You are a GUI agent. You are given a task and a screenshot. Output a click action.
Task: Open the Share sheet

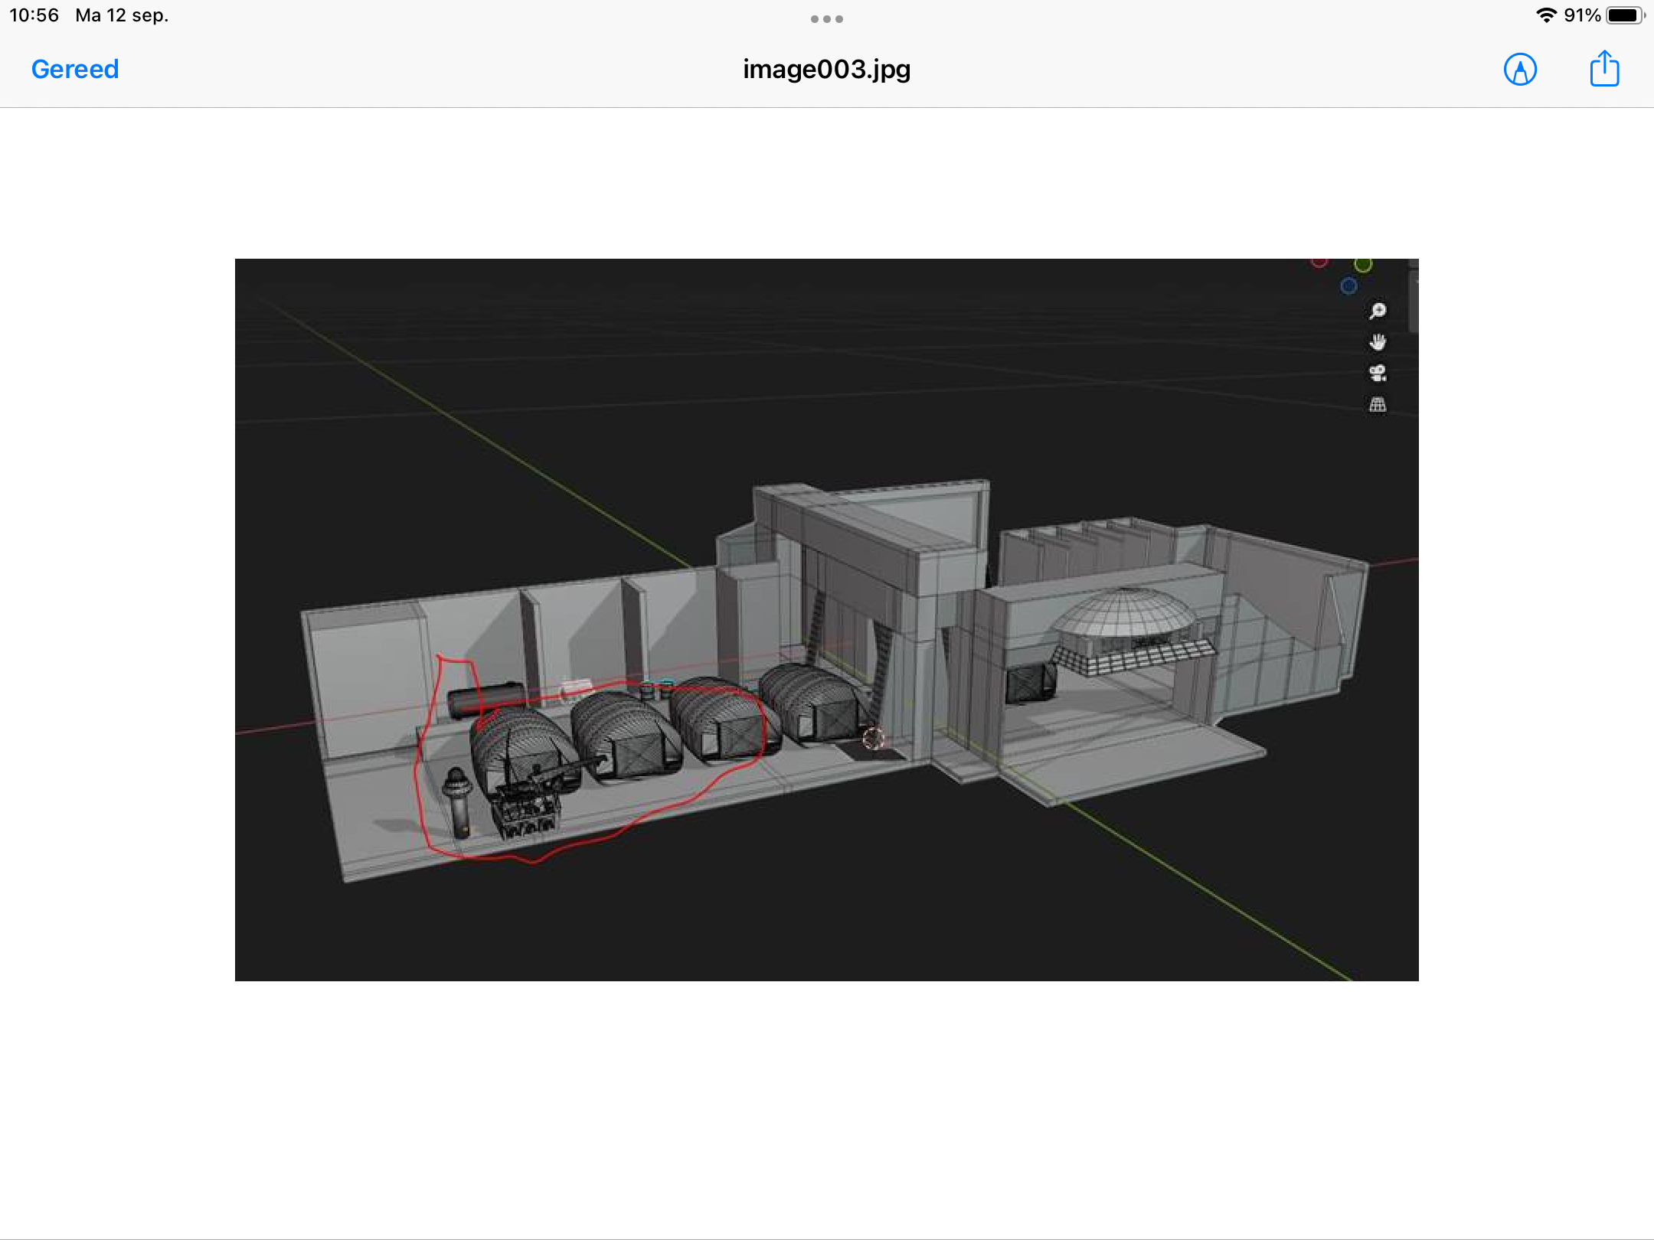click(1604, 70)
